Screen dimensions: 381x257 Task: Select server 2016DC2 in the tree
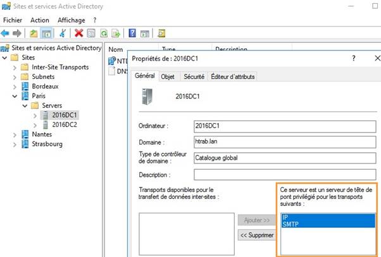pyautogui.click(x=65, y=124)
